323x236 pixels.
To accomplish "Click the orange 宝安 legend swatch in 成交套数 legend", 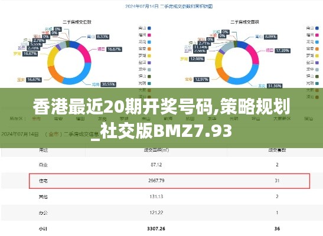I will click(x=149, y=49).
